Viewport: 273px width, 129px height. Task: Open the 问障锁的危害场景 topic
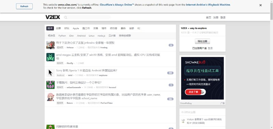[67, 127]
